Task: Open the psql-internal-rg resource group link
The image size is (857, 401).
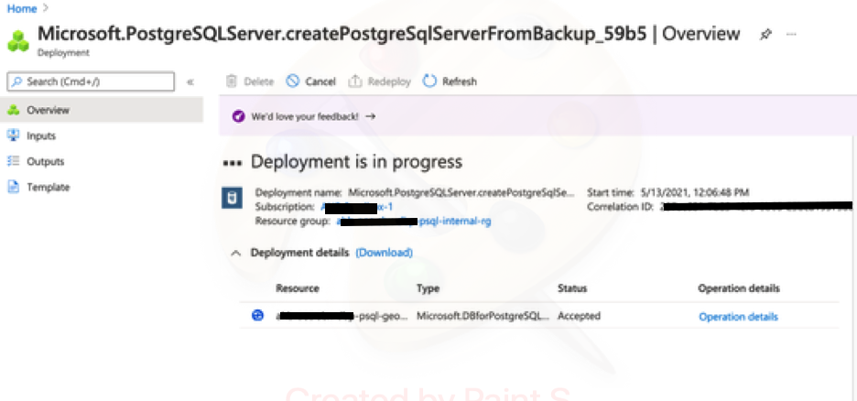Action: click(x=413, y=222)
